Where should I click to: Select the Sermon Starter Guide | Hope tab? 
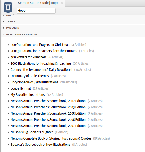38,3
